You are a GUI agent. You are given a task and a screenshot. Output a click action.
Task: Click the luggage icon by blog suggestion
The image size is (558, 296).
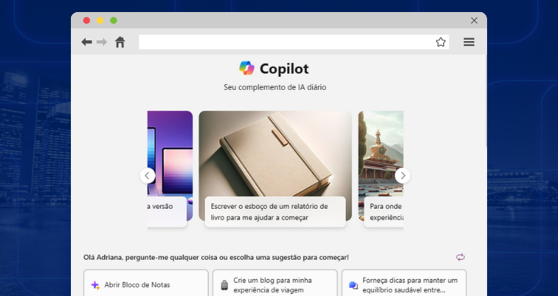224,285
